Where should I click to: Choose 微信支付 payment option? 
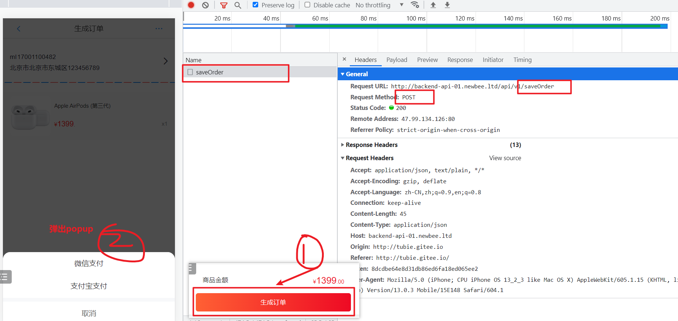(x=89, y=263)
